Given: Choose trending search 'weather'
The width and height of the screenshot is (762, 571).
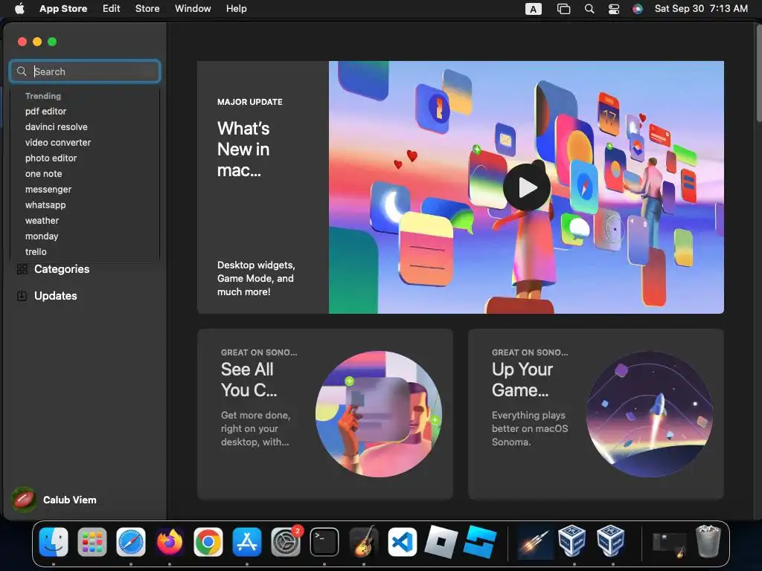Looking at the screenshot, I should pos(42,220).
